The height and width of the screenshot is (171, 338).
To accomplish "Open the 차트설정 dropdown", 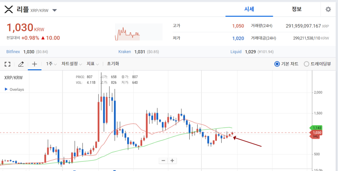I will (x=72, y=64).
